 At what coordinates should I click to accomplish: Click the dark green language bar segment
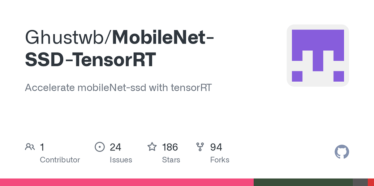click(x=303, y=182)
